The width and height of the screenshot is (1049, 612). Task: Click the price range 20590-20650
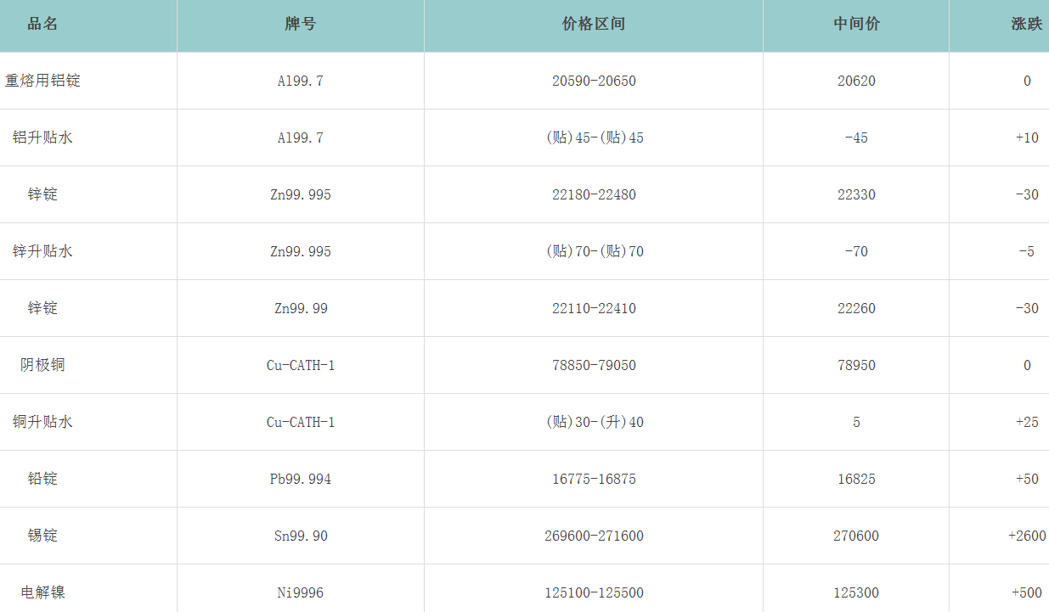594,81
